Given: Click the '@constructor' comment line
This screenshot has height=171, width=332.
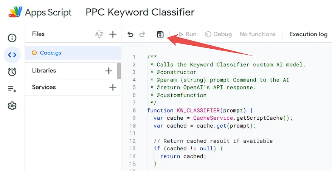Looking at the screenshot, I should (174, 72).
